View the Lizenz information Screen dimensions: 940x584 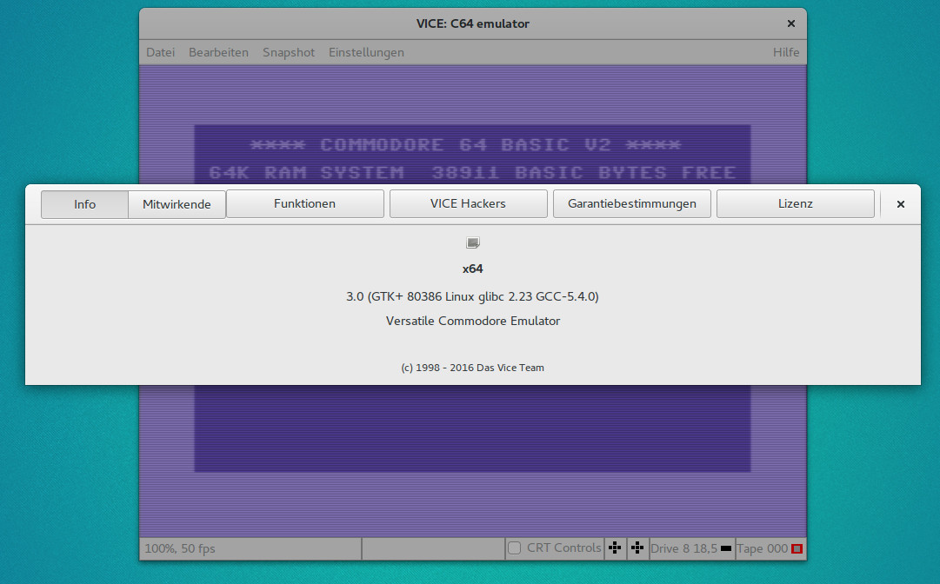[x=795, y=204]
